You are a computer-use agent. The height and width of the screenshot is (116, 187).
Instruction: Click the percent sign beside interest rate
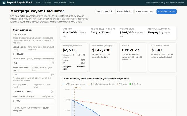(x=53, y=63)
